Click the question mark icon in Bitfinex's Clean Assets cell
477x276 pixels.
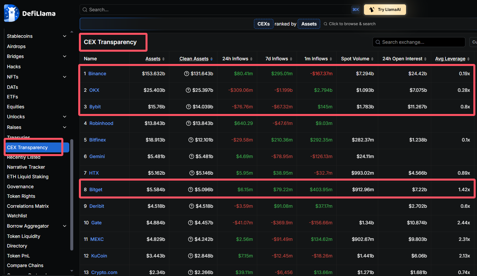pyautogui.click(x=191, y=140)
